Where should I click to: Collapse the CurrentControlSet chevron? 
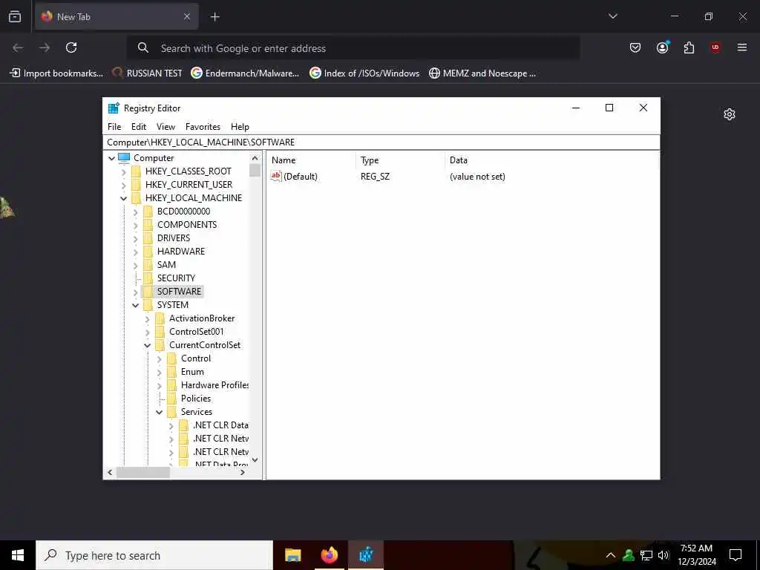pyautogui.click(x=148, y=345)
